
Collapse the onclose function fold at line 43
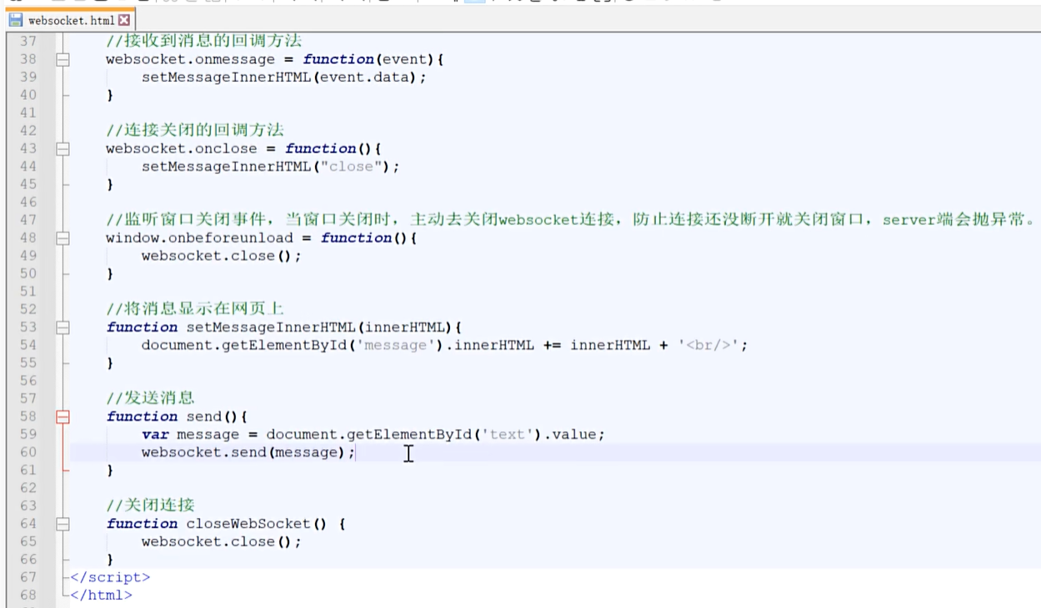click(x=63, y=148)
